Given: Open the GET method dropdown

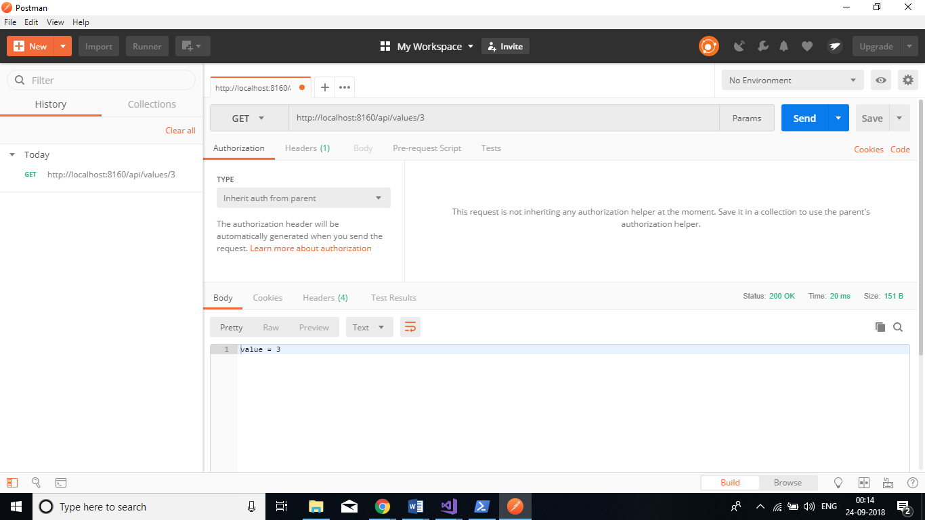Looking at the screenshot, I should coord(249,118).
